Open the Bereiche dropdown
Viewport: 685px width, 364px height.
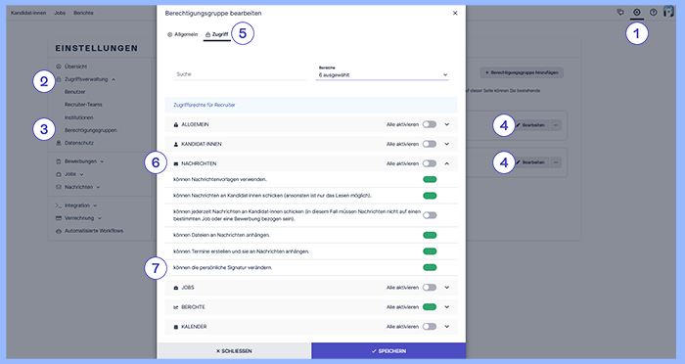point(383,73)
